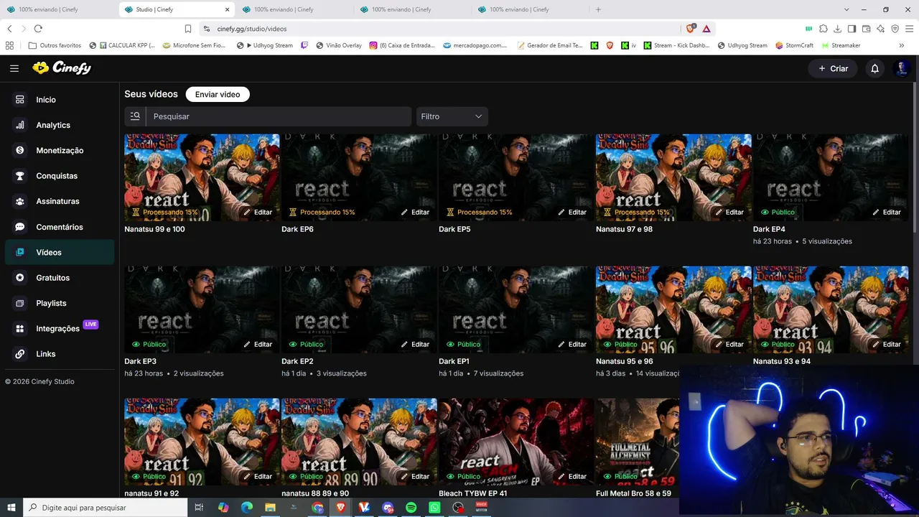Click the Monetização dollar icon

tap(20, 151)
